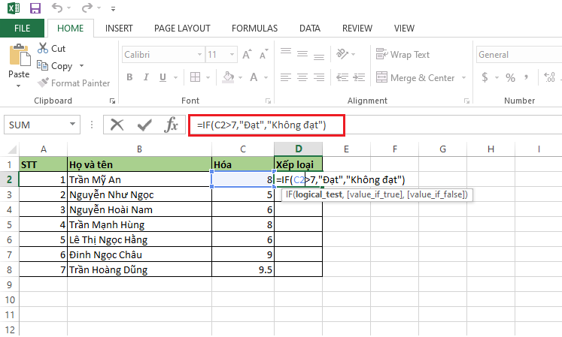Viewport: 562px width, 337px height.
Task: Click the Borders icon
Action: 196,77
